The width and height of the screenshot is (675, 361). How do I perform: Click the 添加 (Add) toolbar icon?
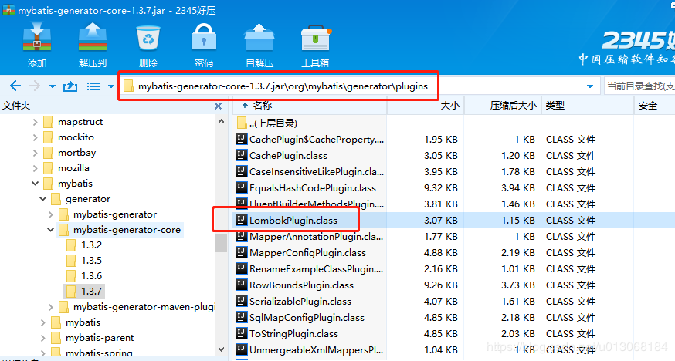click(x=37, y=39)
